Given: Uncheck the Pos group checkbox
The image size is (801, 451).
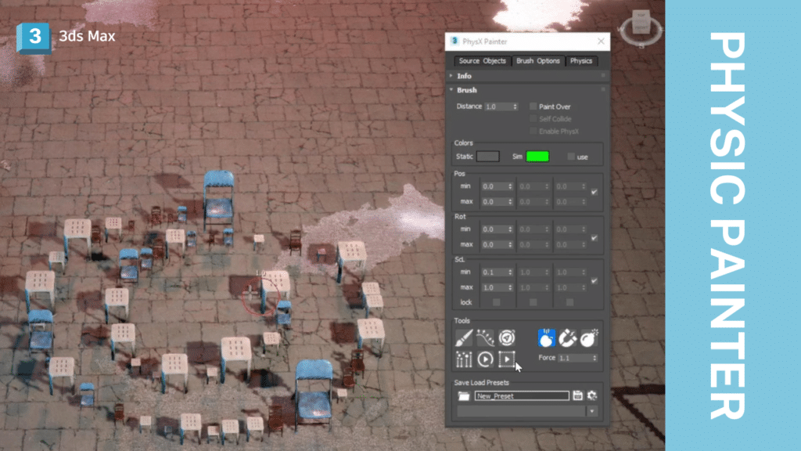Looking at the screenshot, I should [x=594, y=193].
